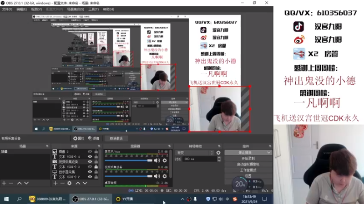Open the 渐变 transition dropdown
364x204 pixels.
tap(195, 153)
